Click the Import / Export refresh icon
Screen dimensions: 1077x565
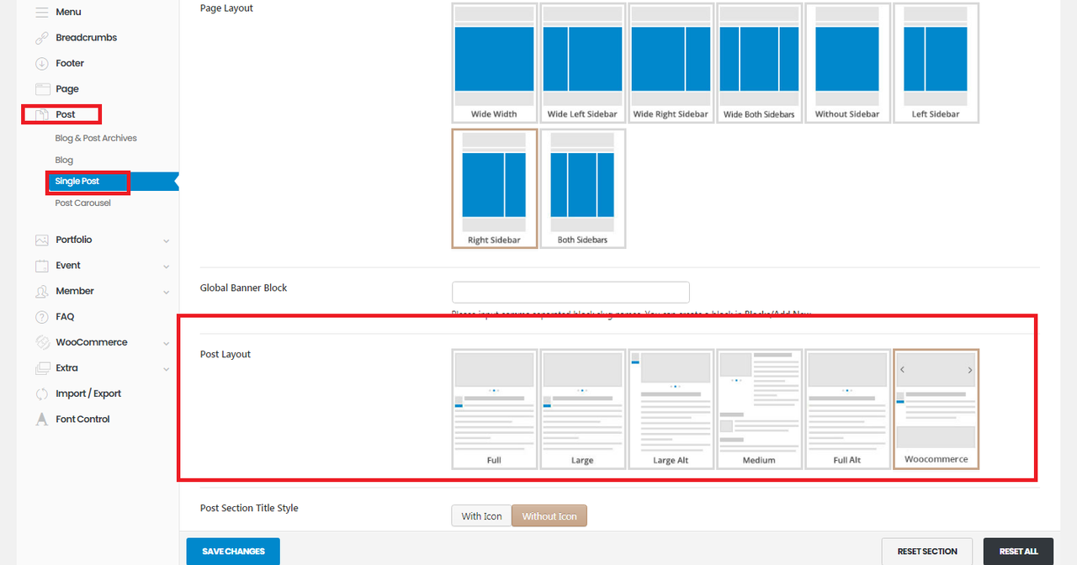pyautogui.click(x=42, y=394)
